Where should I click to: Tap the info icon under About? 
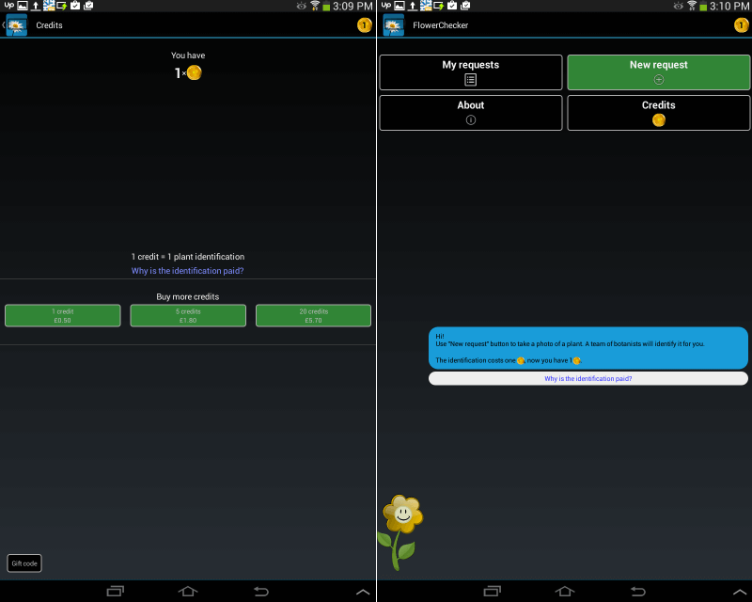click(471, 120)
